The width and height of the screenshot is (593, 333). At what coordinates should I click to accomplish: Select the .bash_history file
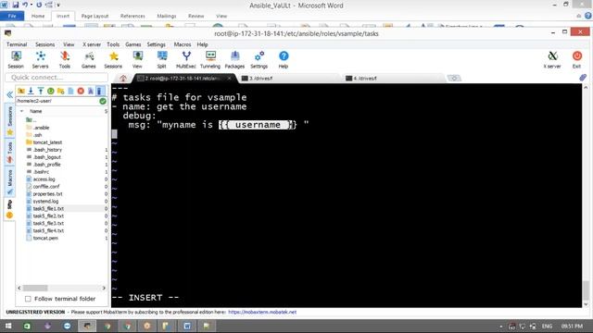point(47,150)
